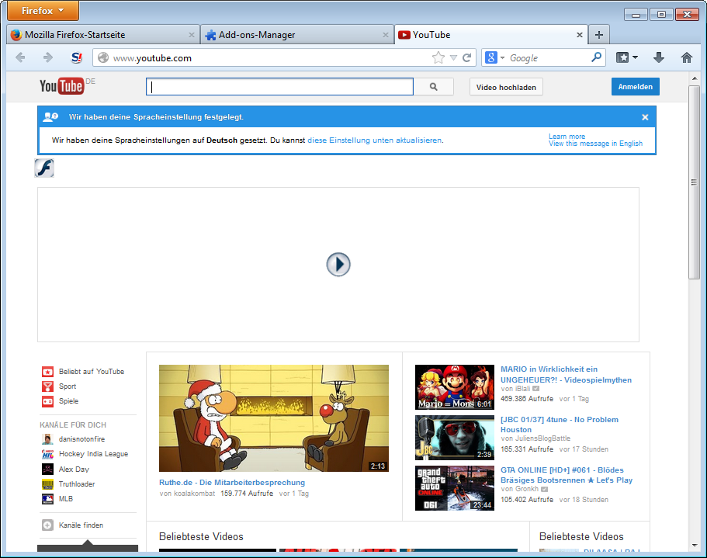Open the downloads arrow button
707x558 pixels.
[x=659, y=57]
